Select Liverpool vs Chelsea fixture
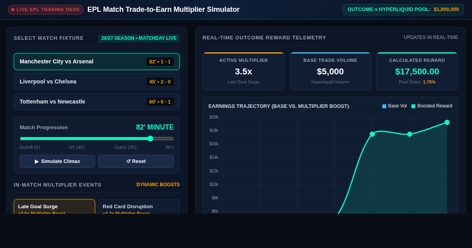 pyautogui.click(x=97, y=81)
